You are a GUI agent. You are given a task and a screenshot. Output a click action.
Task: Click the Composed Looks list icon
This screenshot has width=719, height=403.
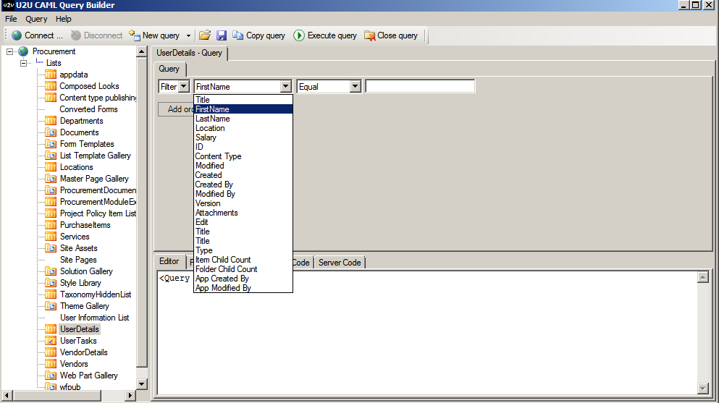pyautogui.click(x=51, y=86)
